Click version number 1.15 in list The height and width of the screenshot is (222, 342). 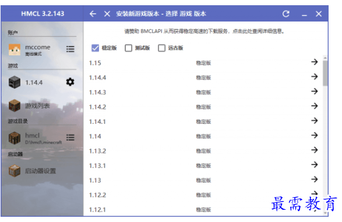(95, 63)
